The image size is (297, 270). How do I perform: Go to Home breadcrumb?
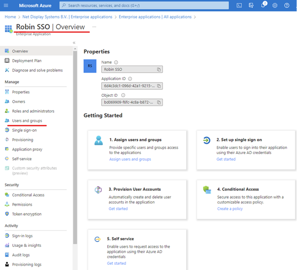(10, 17)
